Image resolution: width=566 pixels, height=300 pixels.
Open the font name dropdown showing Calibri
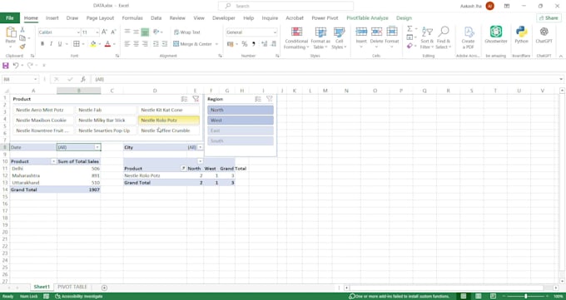click(x=78, y=32)
